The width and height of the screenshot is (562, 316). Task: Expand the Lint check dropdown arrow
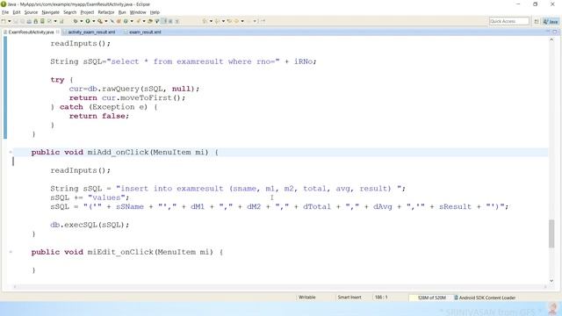click(x=55, y=21)
